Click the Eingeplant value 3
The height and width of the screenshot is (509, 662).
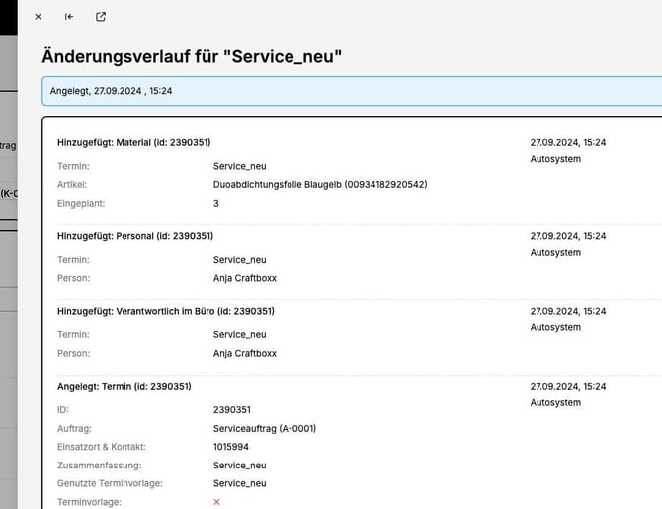[216, 203]
